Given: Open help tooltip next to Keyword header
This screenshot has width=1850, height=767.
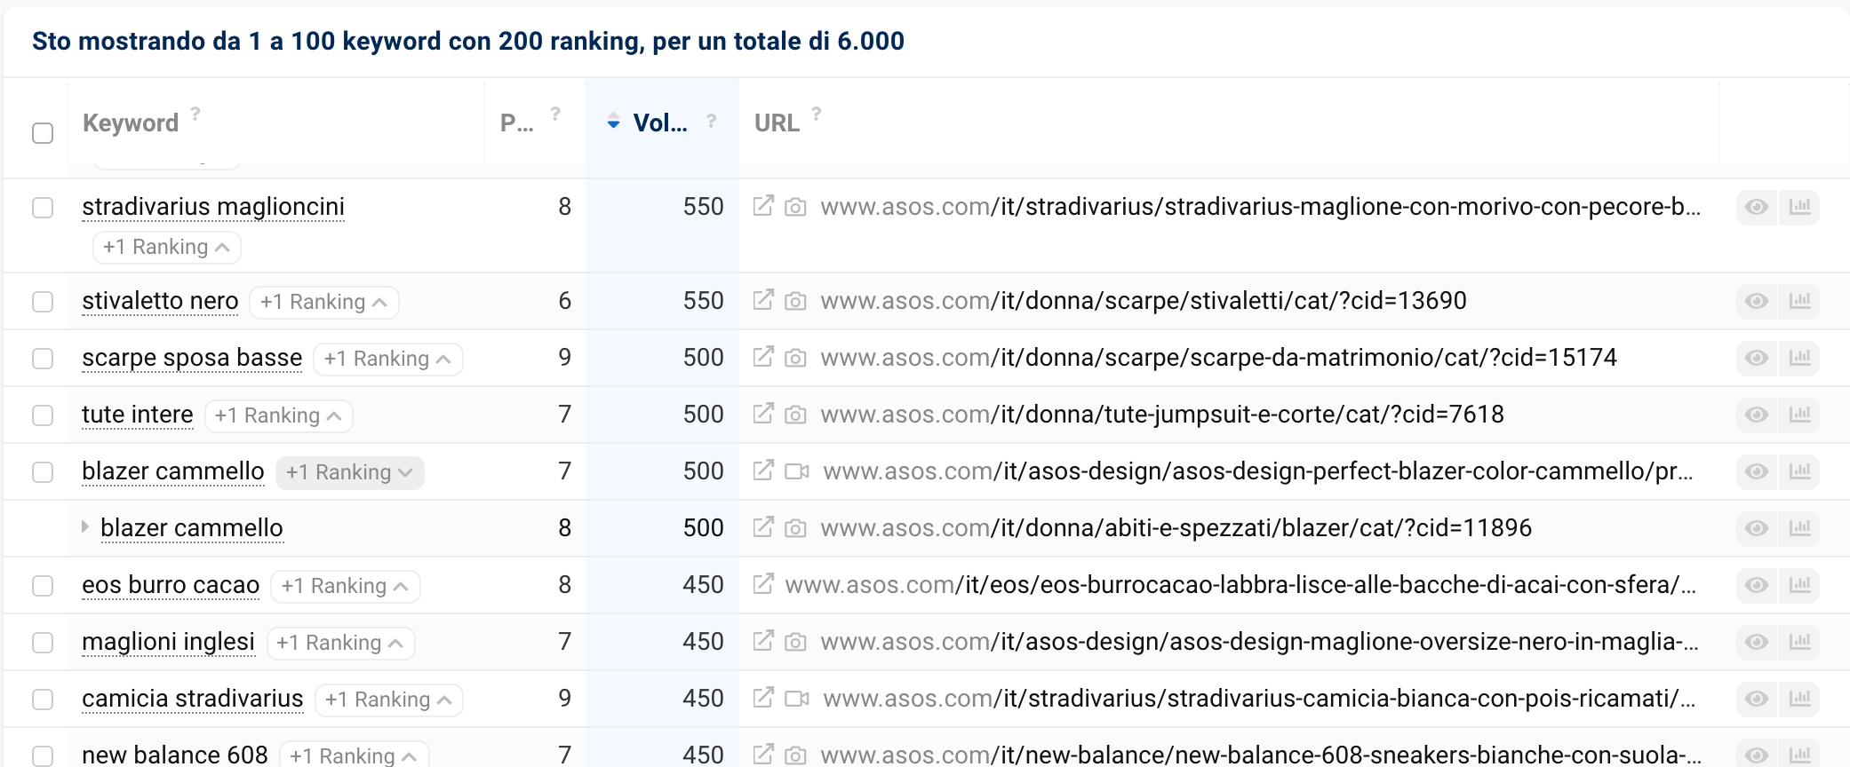Looking at the screenshot, I should coord(195,114).
